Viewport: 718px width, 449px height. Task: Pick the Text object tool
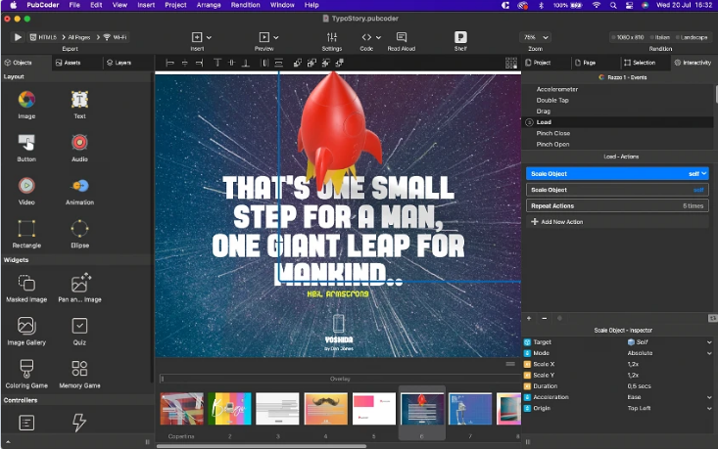click(79, 100)
